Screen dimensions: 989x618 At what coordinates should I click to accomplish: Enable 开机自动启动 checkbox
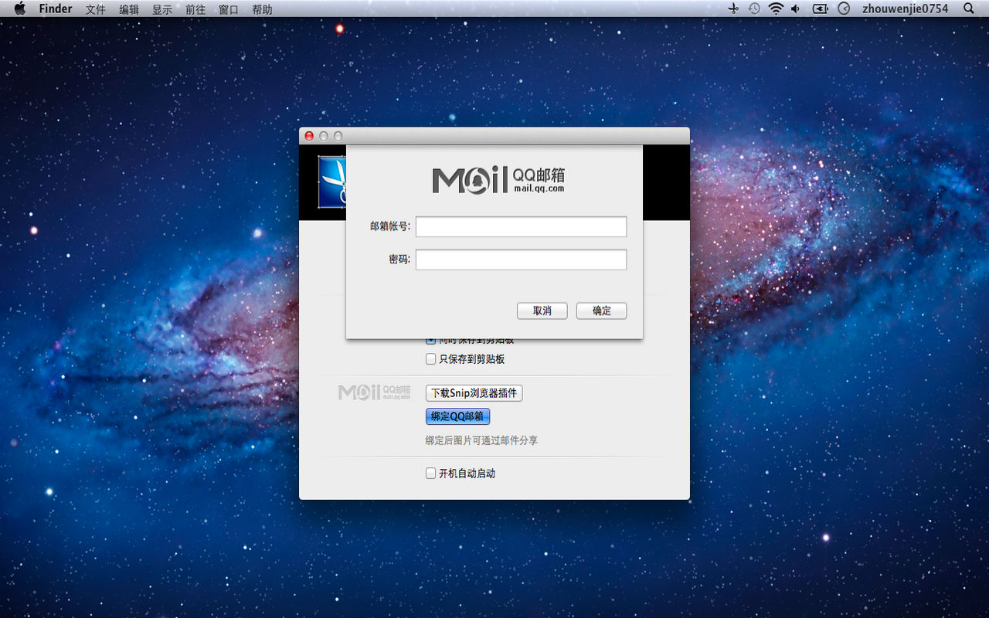[x=431, y=474]
